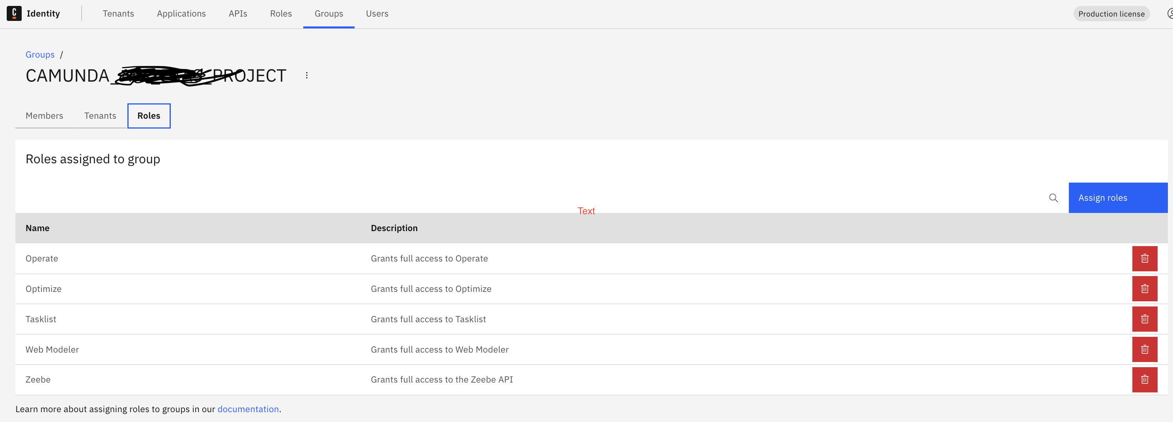Go to the Tenants navigation item
This screenshot has width=1173, height=422.
coord(118,14)
